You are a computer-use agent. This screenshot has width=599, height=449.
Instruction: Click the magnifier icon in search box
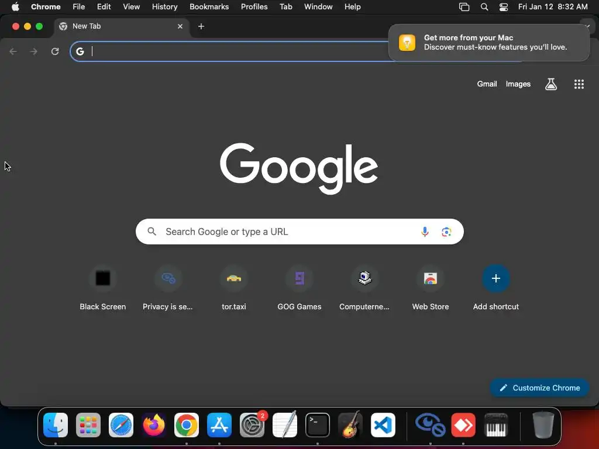click(152, 232)
